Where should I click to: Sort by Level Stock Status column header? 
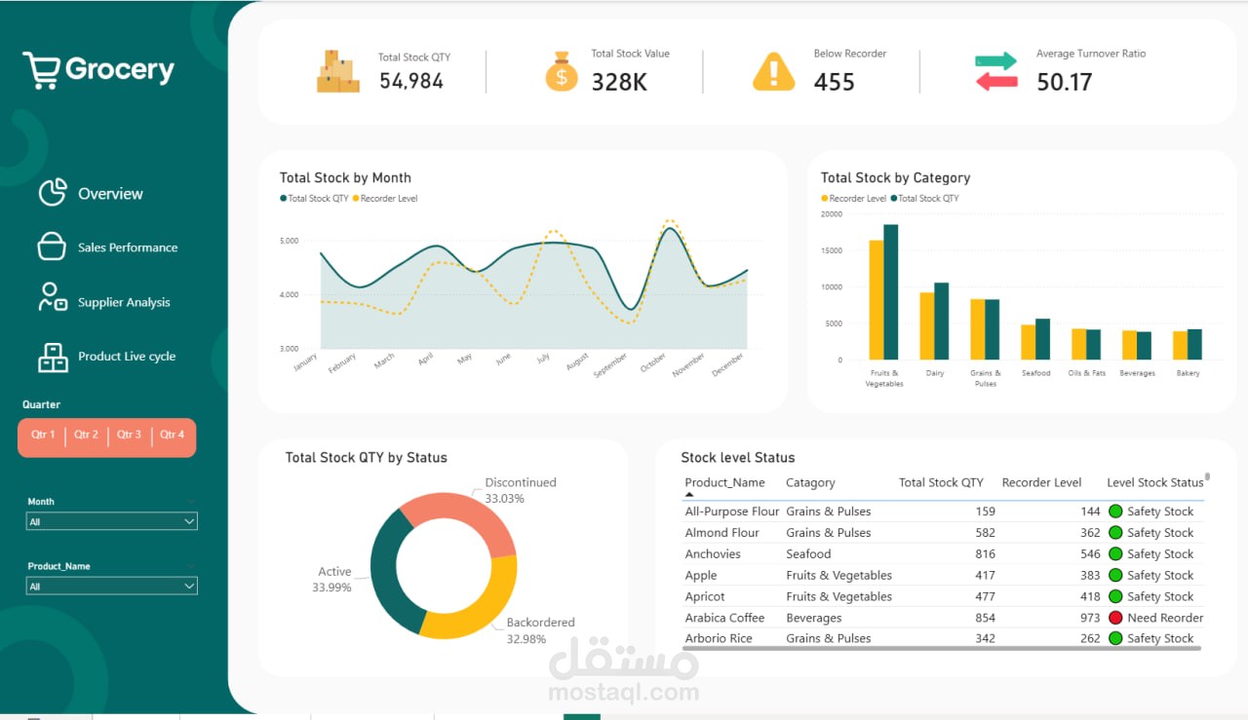(x=1155, y=482)
